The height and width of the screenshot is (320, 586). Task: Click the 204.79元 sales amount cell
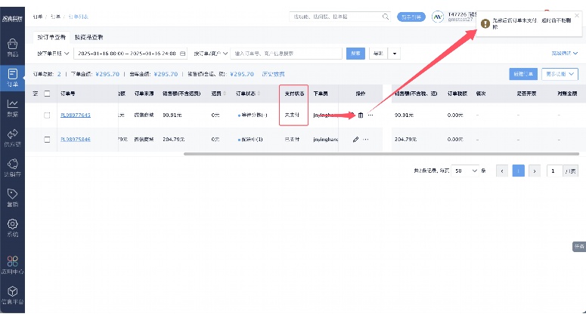[173, 140]
